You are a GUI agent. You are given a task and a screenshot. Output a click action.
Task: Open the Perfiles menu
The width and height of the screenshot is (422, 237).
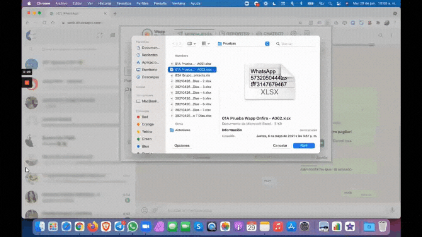click(142, 4)
